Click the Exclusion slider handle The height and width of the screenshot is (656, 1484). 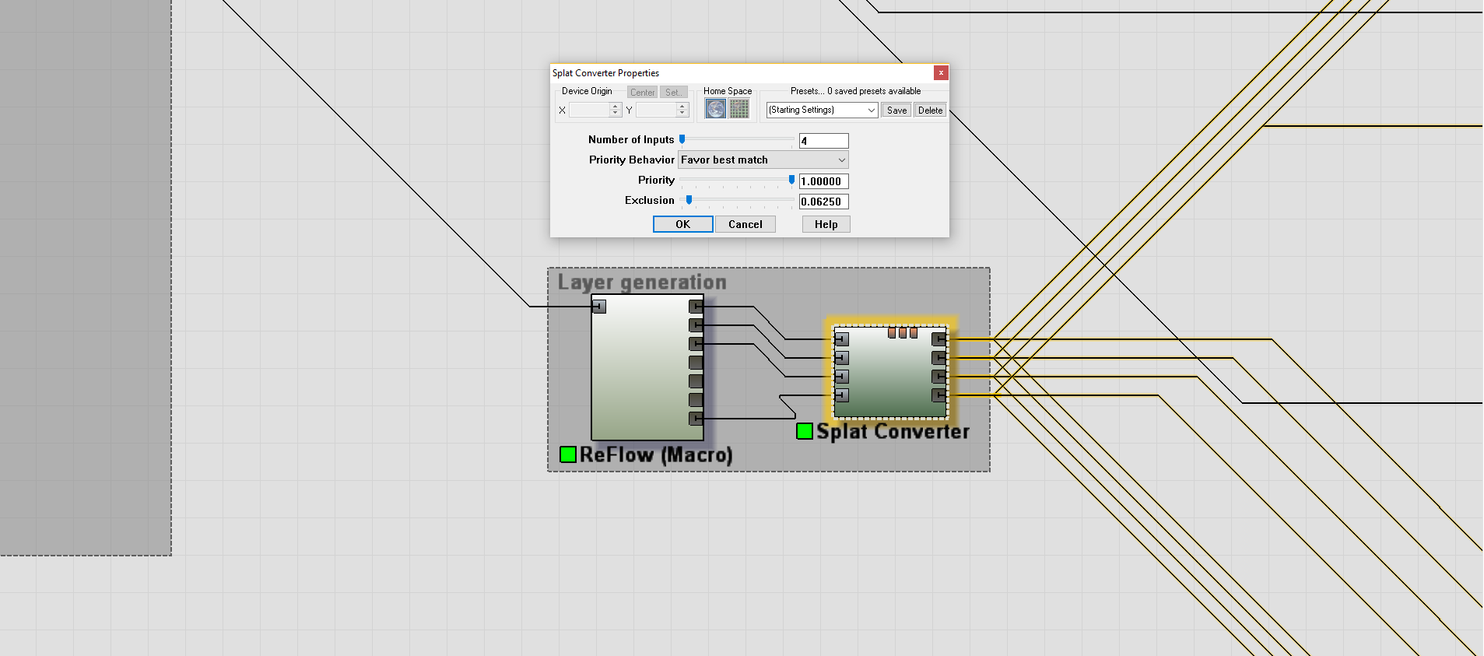689,200
